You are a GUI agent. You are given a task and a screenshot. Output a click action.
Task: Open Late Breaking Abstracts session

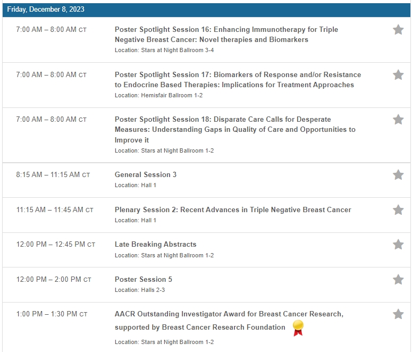tap(156, 245)
